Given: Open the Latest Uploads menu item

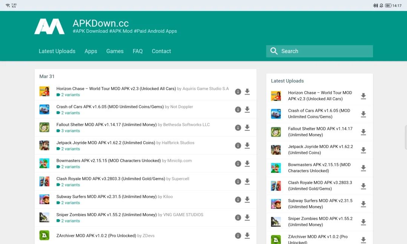Looking at the screenshot, I should 57,51.
